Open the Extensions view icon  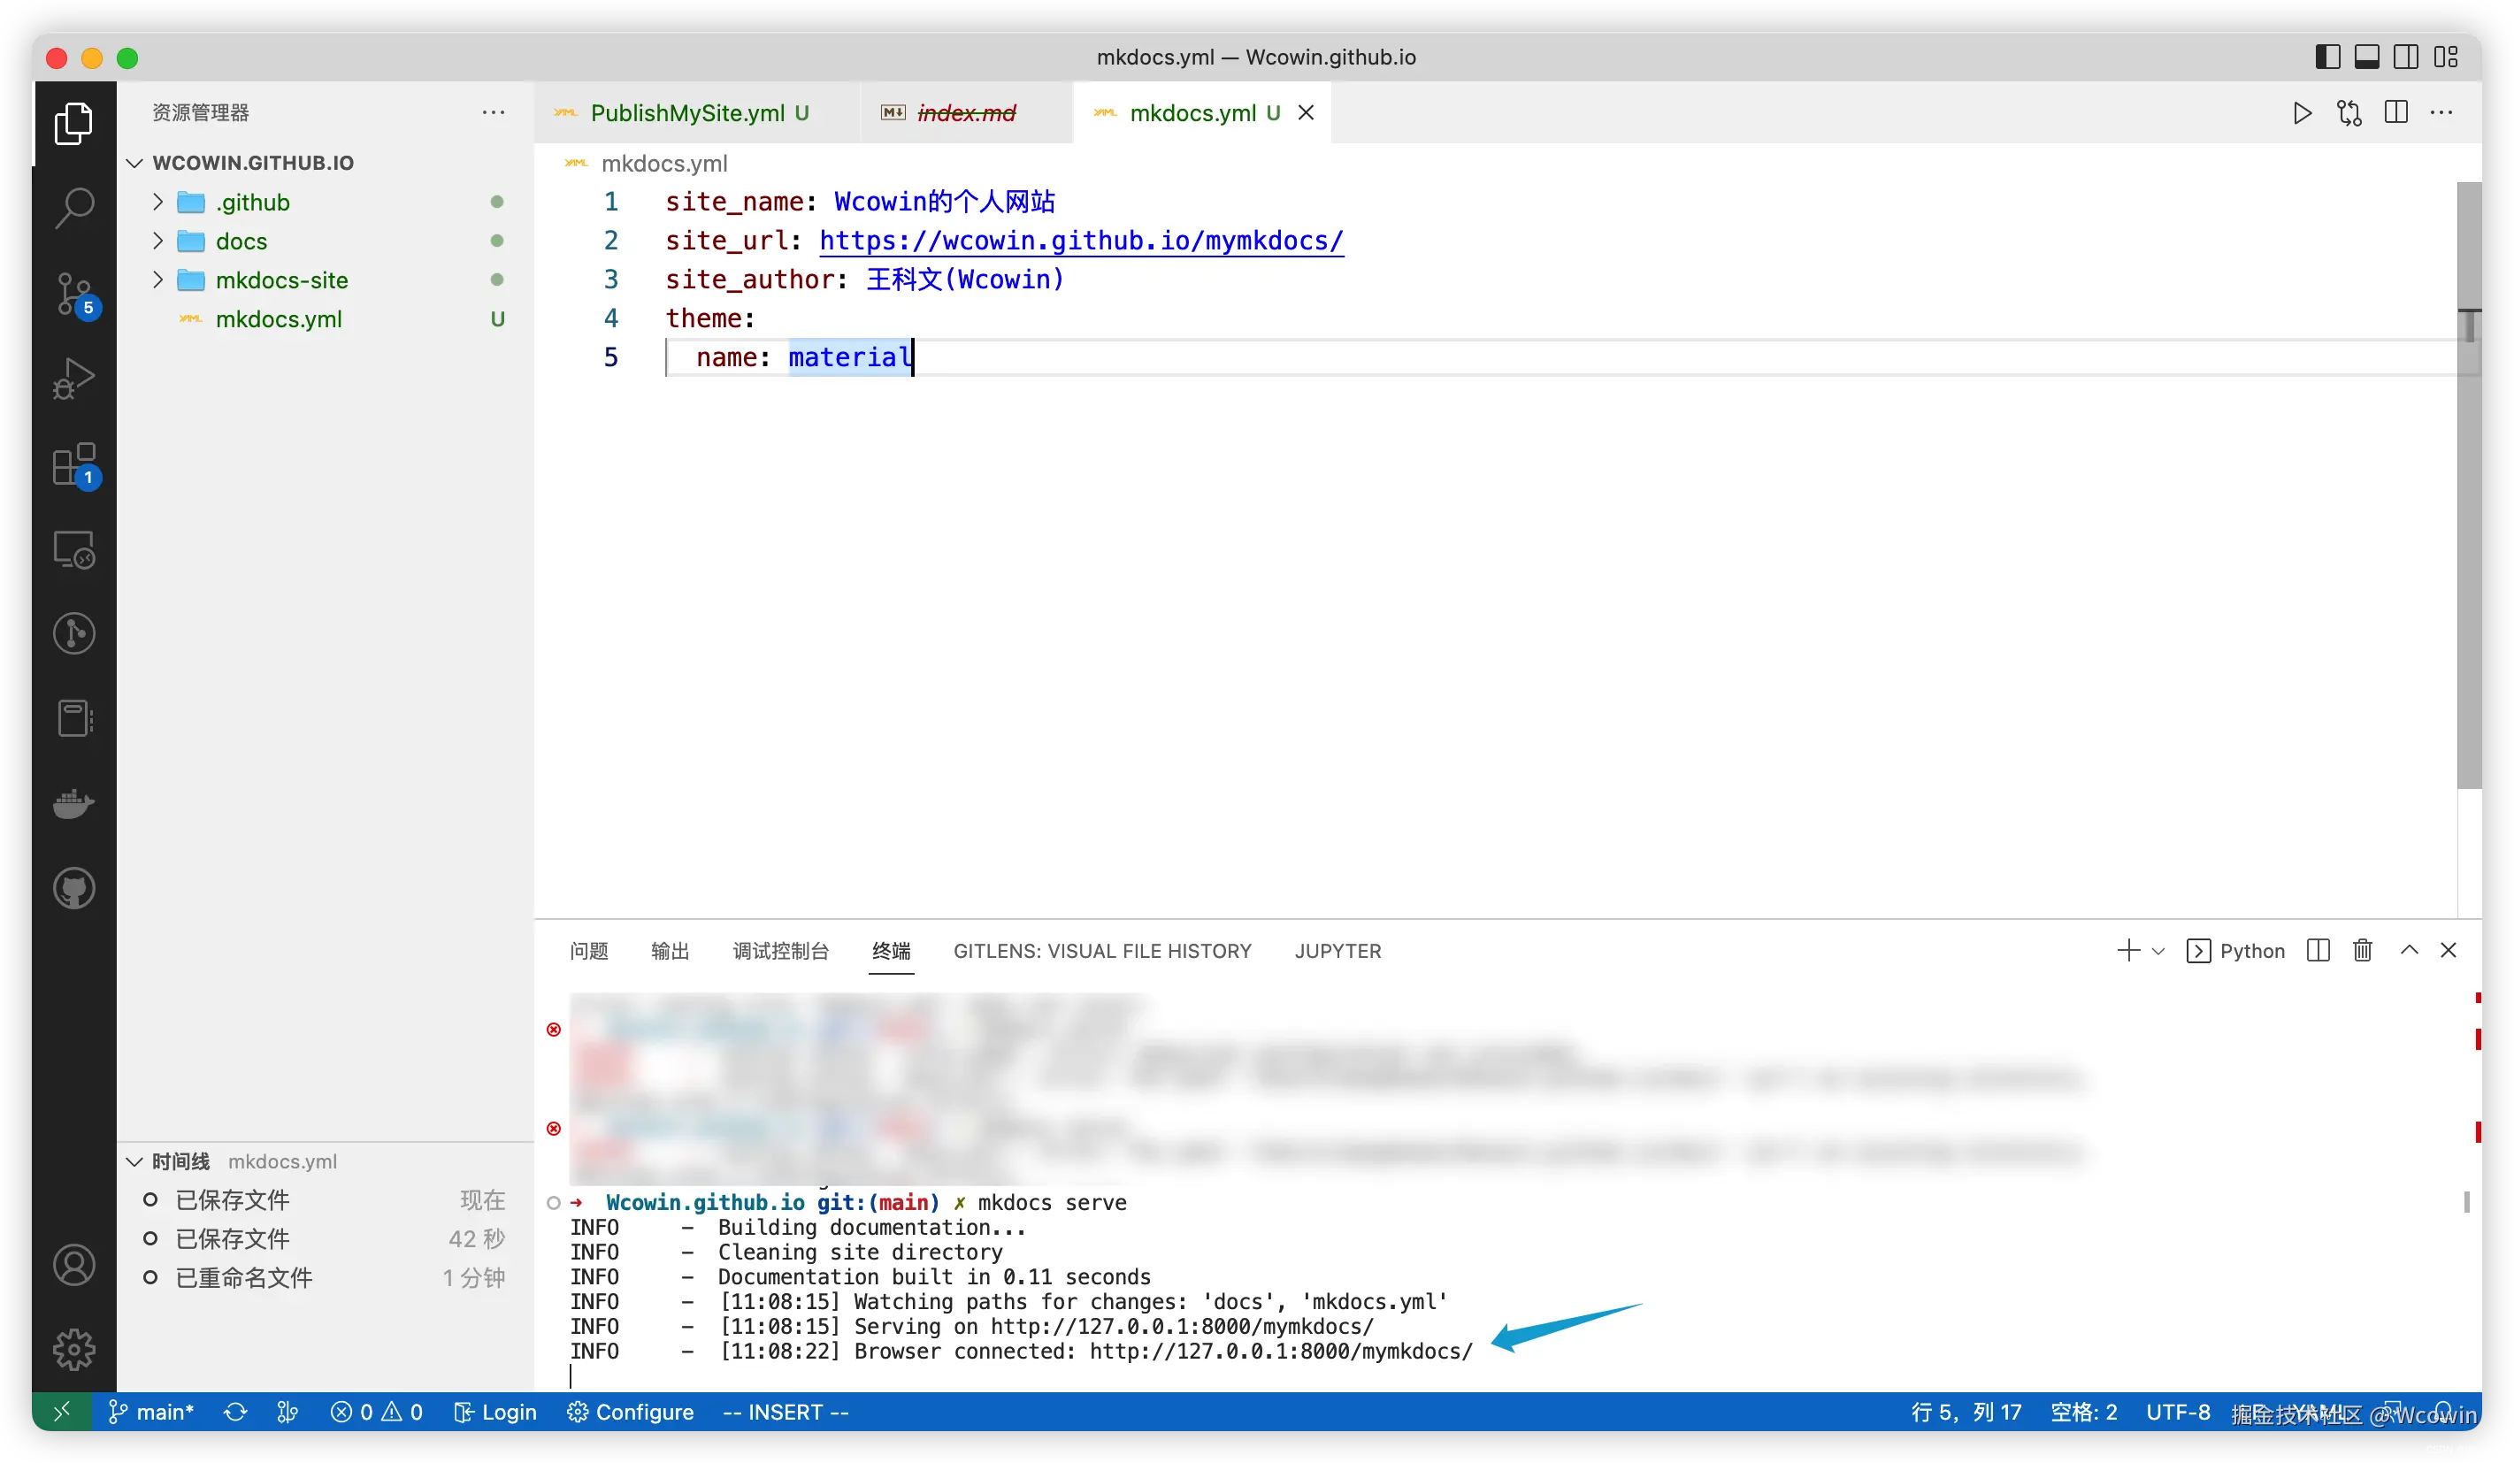tap(73, 464)
